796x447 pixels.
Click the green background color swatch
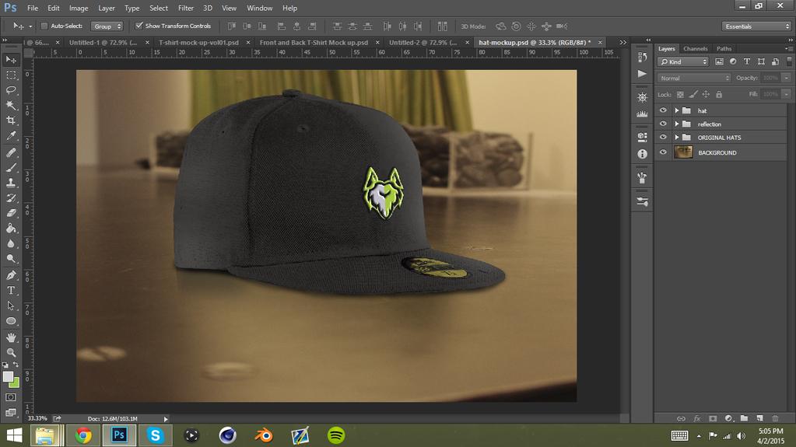[16, 383]
